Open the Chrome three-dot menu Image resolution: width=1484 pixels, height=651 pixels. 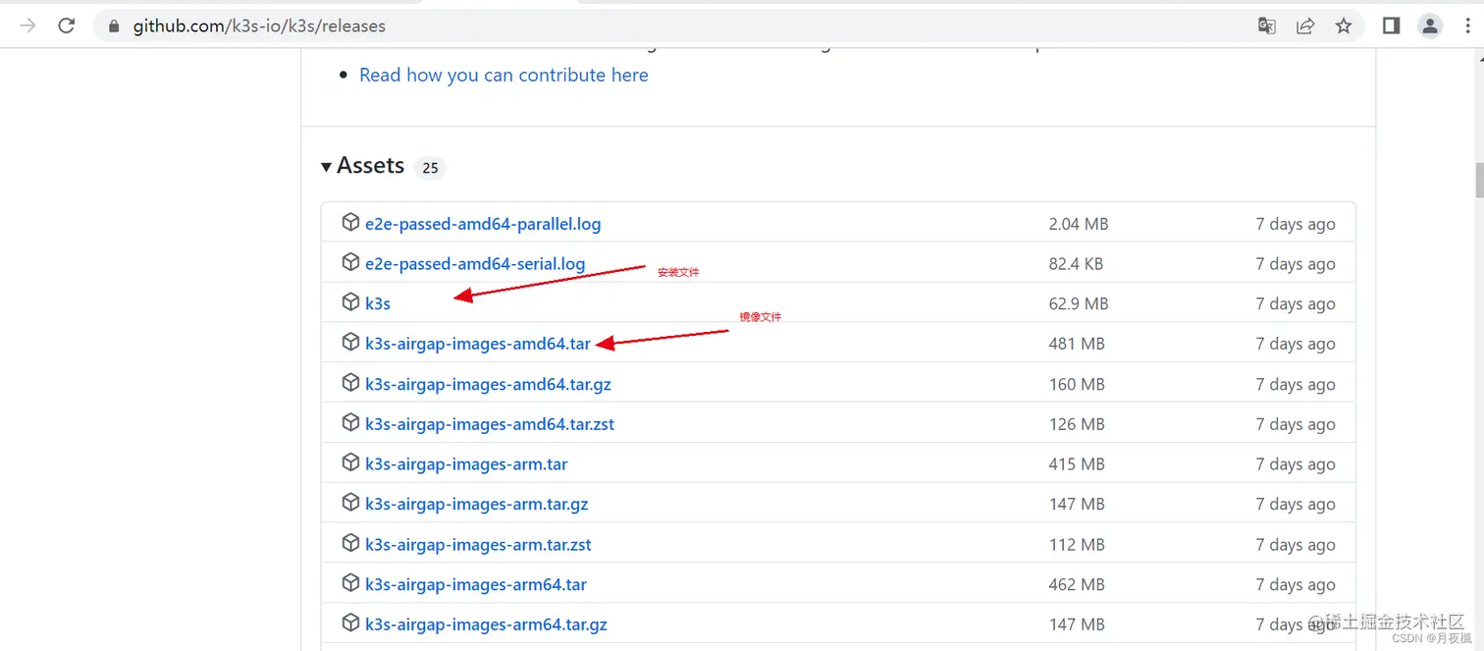[x=1467, y=27]
